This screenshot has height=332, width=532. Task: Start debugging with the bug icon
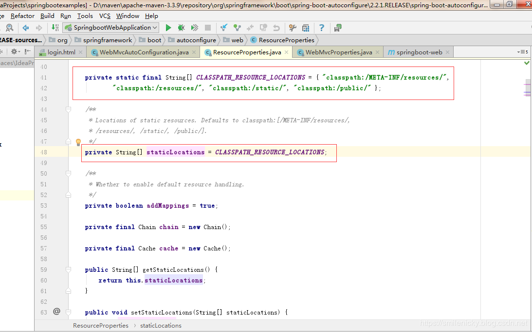[x=181, y=28]
